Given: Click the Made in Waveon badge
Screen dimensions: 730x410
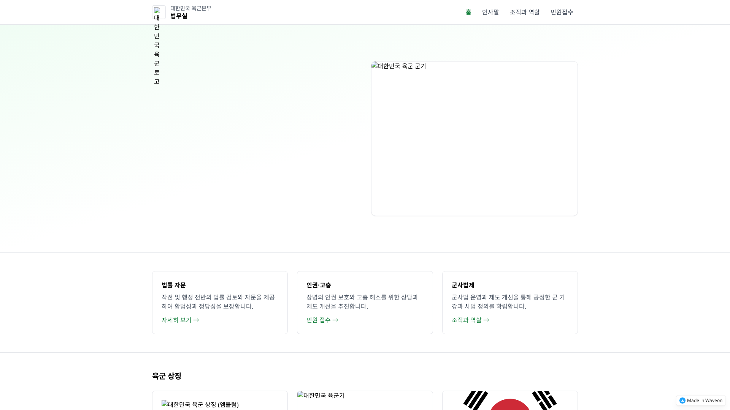Looking at the screenshot, I should [701, 400].
